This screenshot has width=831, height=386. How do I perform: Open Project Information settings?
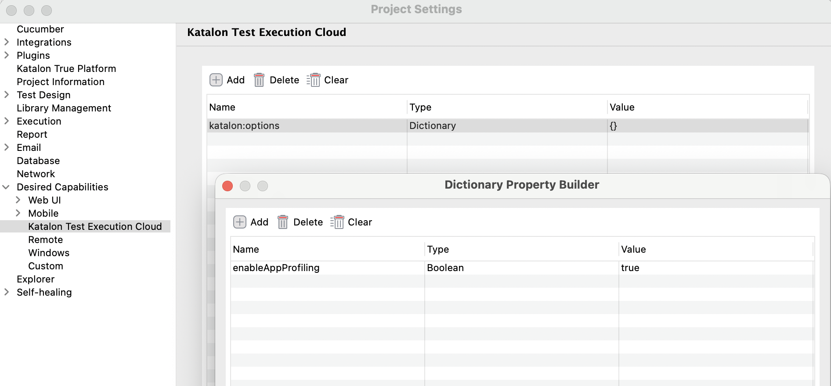(x=61, y=82)
